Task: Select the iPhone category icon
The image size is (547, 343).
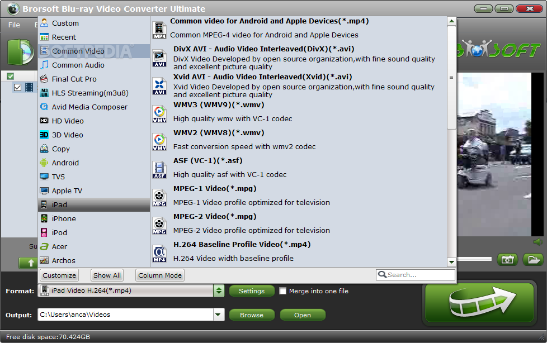Action: [x=44, y=218]
